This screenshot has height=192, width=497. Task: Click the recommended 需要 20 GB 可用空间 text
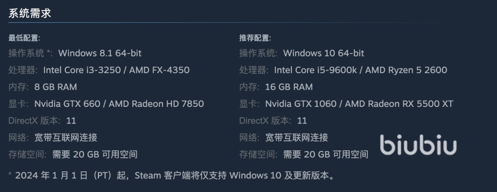coord(325,155)
